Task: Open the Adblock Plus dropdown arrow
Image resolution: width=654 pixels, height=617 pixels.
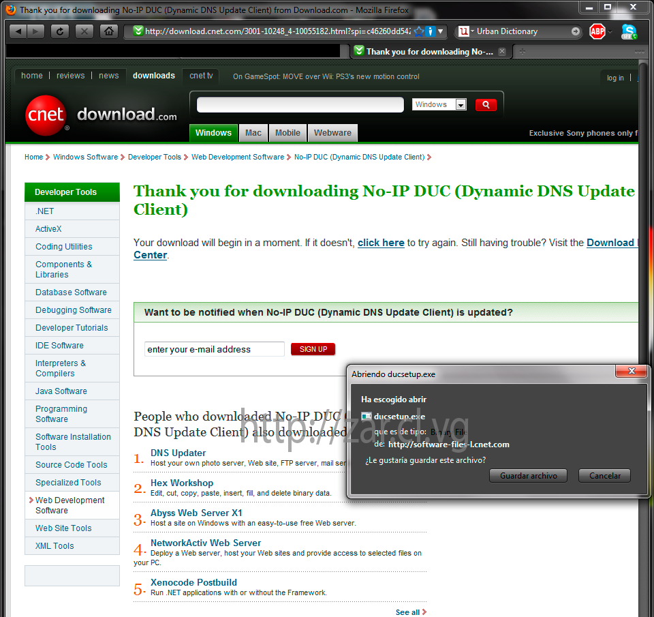Action: [610, 32]
